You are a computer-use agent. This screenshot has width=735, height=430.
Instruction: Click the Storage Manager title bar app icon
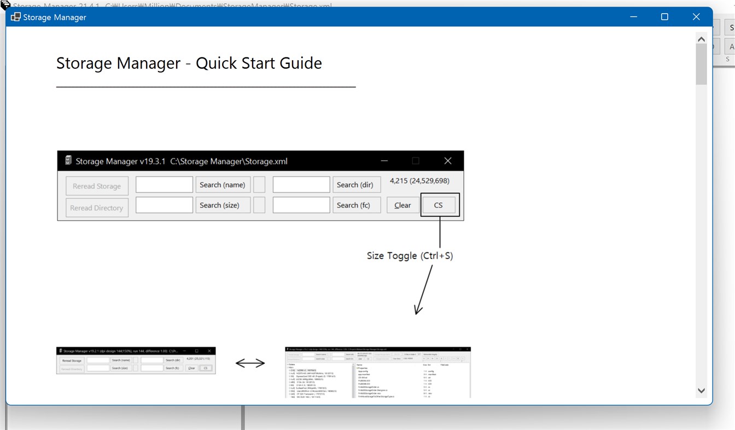coord(16,17)
